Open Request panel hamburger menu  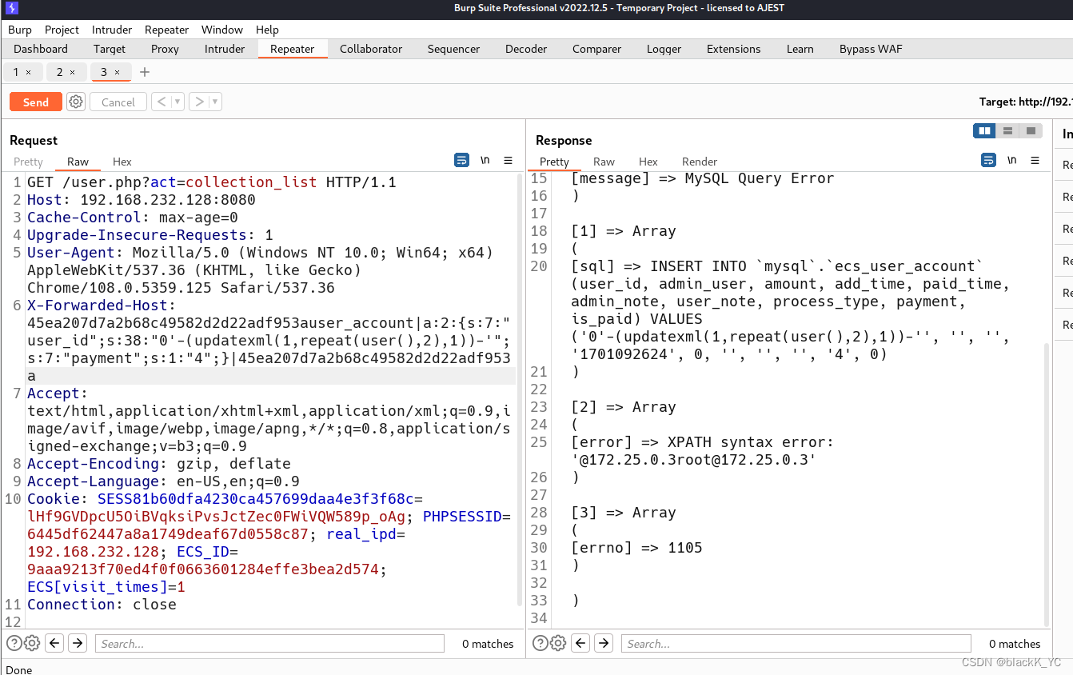tap(508, 160)
